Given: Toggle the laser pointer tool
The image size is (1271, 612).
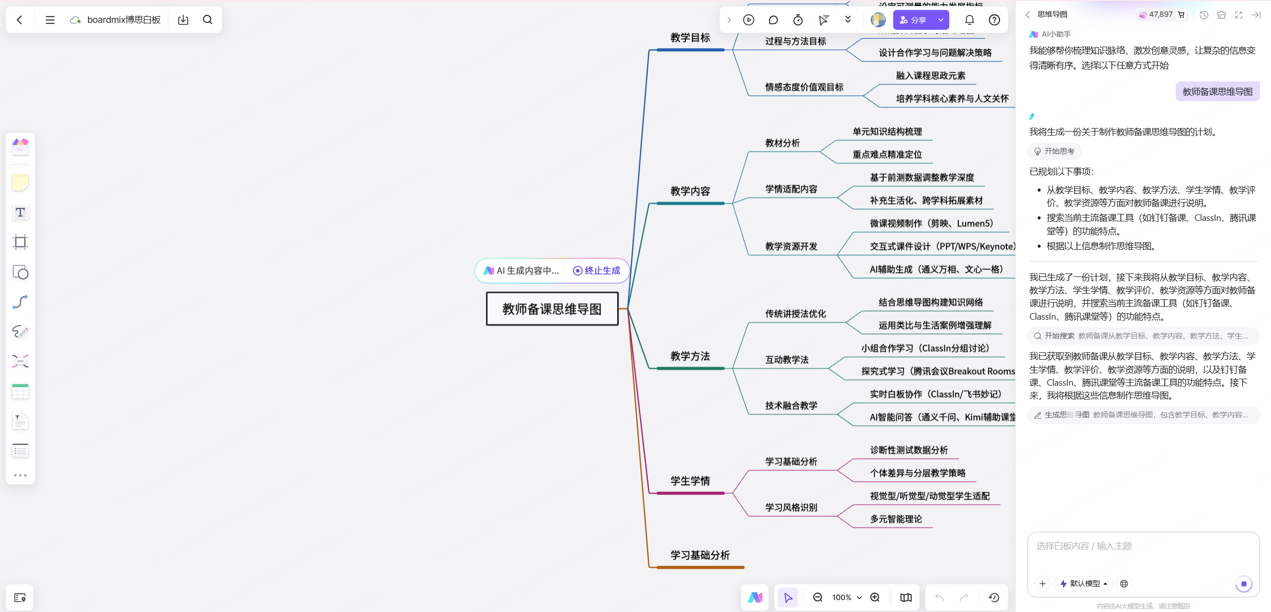Looking at the screenshot, I should (823, 20).
